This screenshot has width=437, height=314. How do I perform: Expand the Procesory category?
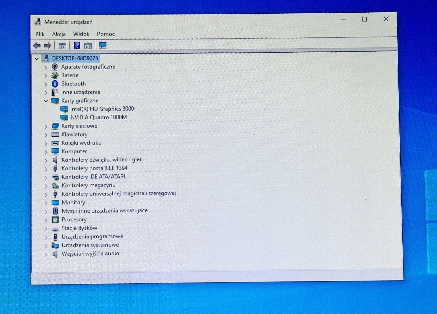46,220
